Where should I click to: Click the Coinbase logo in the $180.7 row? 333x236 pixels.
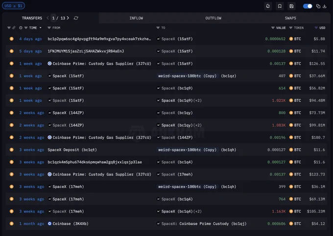[x=49, y=138]
